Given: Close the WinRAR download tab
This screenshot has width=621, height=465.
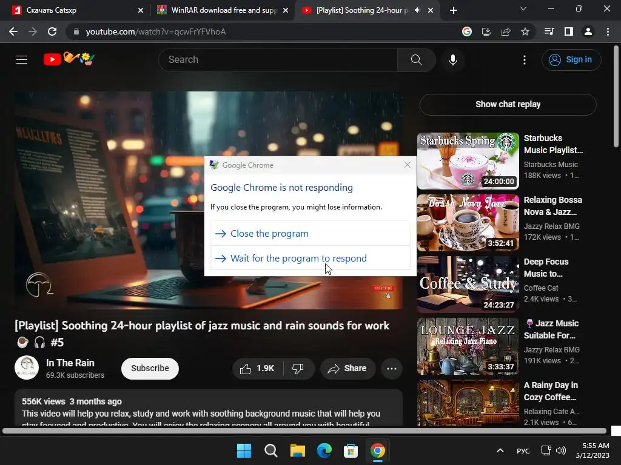Looking at the screenshot, I should 286,10.
